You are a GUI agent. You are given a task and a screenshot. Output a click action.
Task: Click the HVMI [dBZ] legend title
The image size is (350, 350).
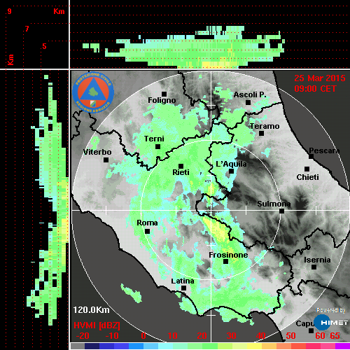click(x=97, y=325)
